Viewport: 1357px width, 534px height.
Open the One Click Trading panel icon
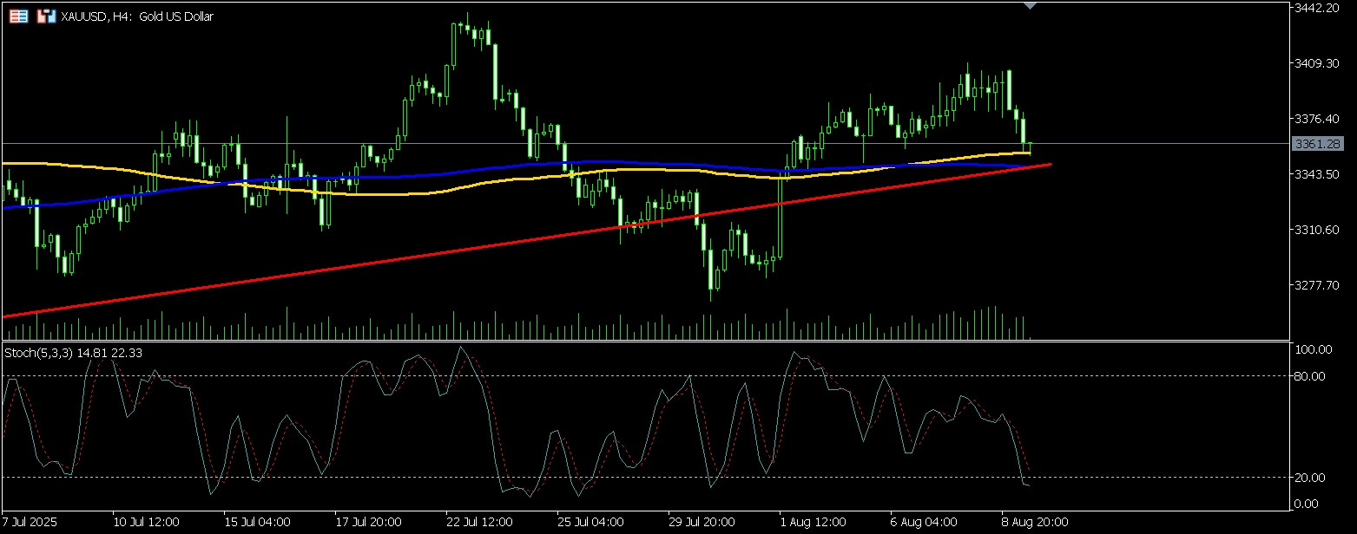click(18, 16)
